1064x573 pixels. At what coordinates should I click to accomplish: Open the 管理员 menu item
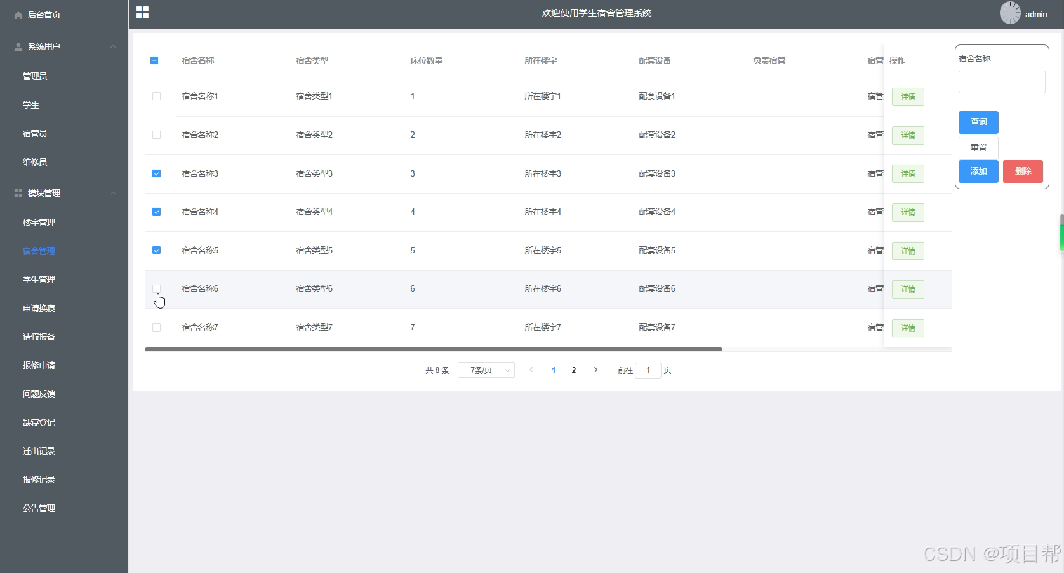(x=35, y=76)
